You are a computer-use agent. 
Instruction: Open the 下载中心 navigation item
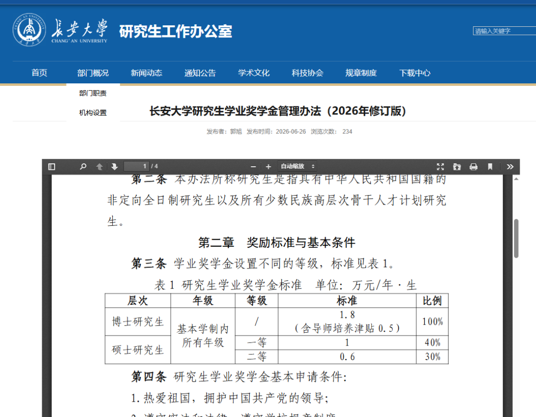(x=414, y=73)
